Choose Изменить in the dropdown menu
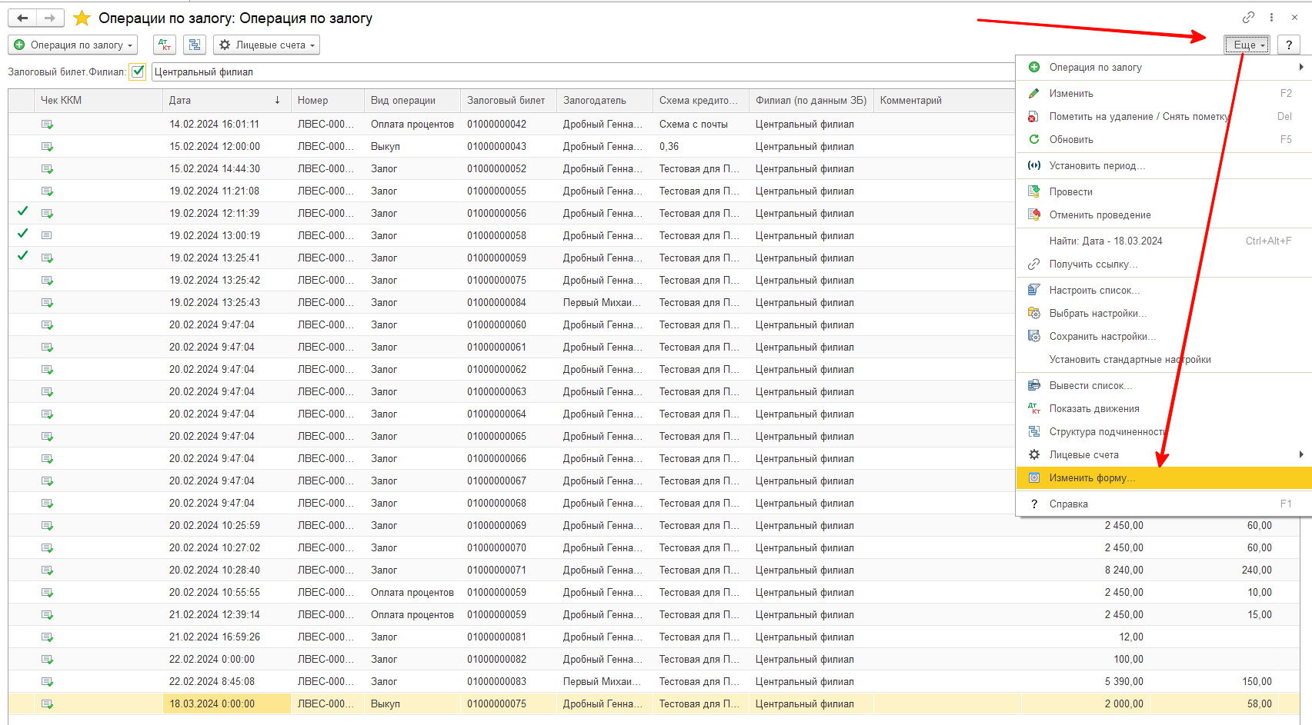 click(1164, 94)
